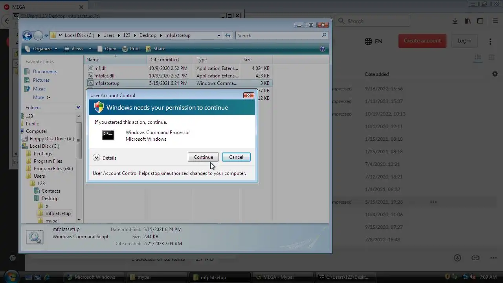Click the browser Search box

click(x=373, y=21)
